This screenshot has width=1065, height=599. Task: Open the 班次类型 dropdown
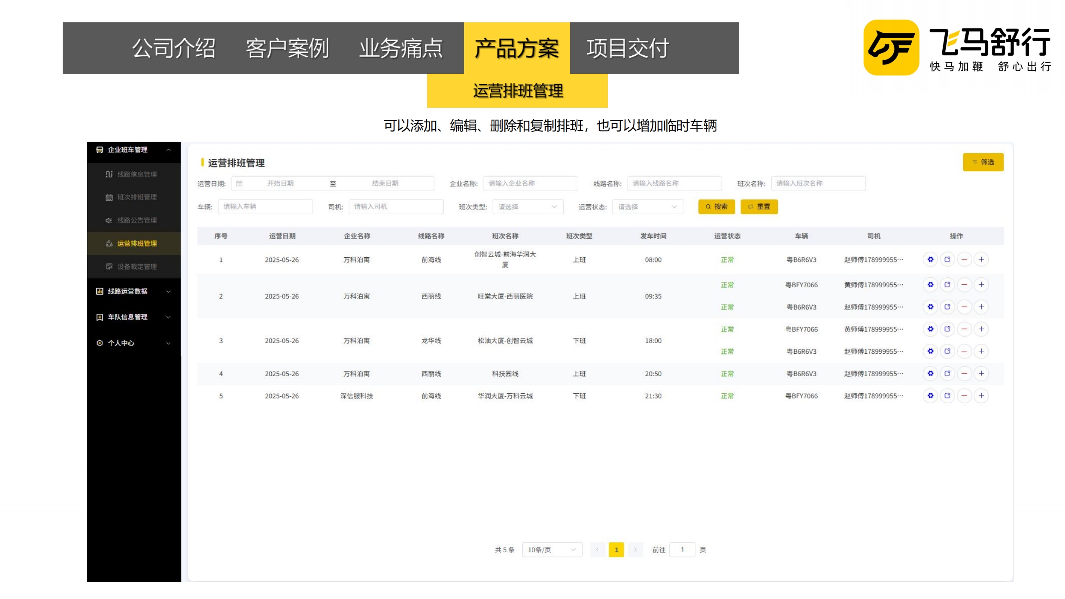click(528, 207)
